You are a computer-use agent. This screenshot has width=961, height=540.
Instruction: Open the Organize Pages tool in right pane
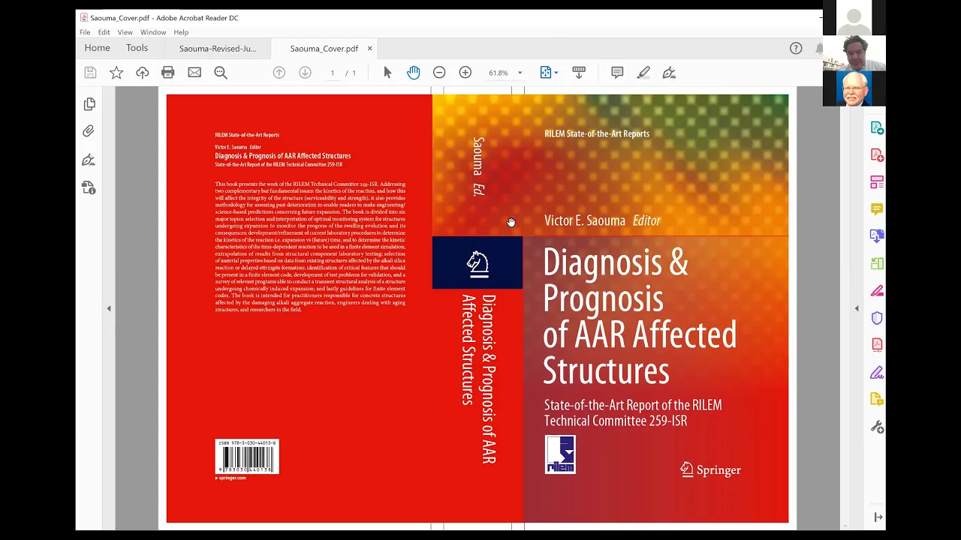877,182
